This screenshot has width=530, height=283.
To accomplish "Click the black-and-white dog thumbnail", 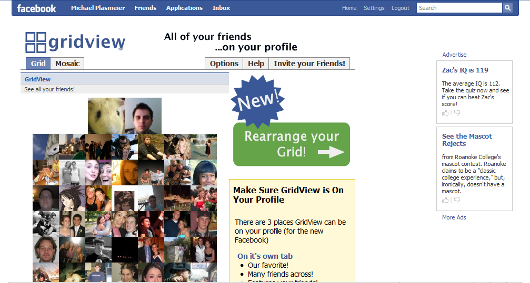I will pyautogui.click(x=46, y=224).
